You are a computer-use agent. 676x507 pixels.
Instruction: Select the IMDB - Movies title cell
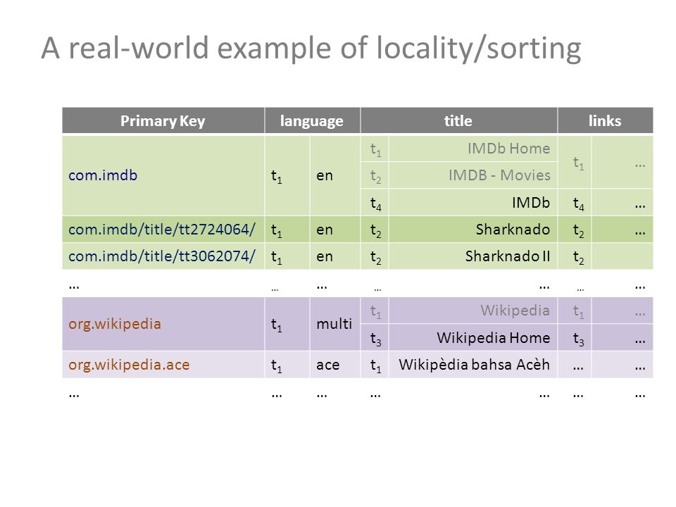coord(473,175)
